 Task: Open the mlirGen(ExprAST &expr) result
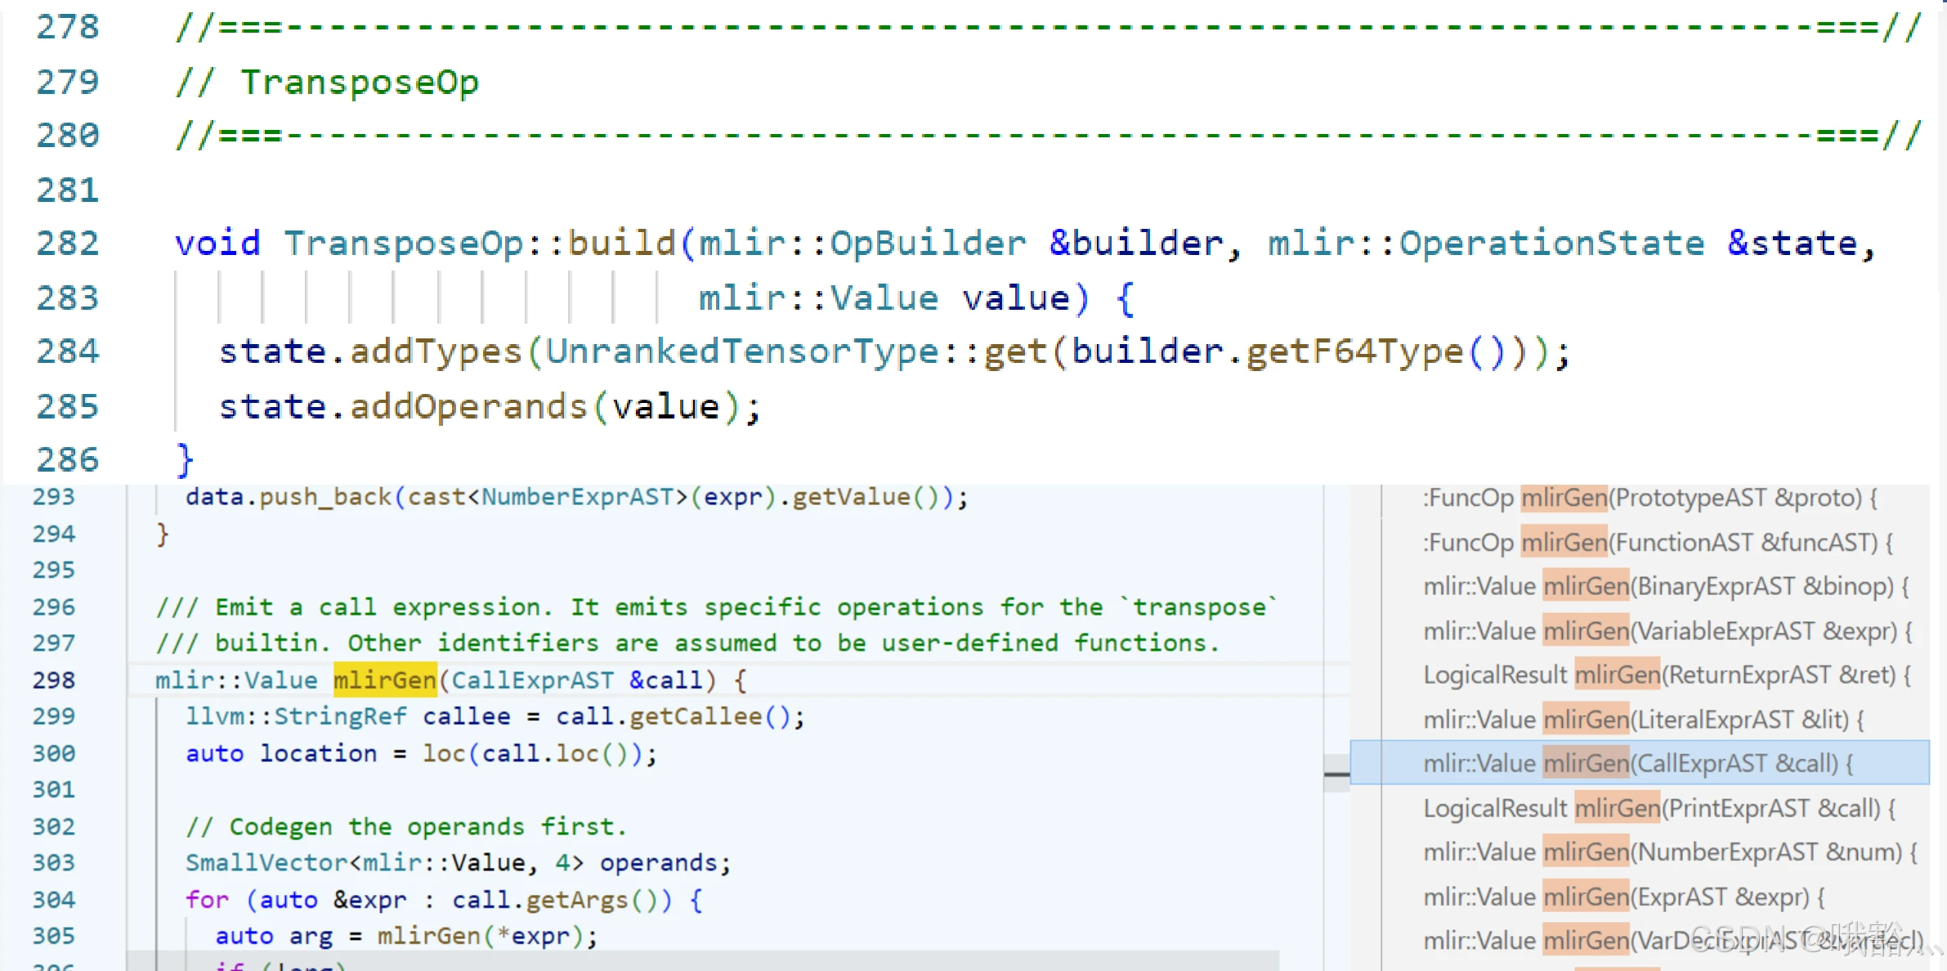[1623, 897]
